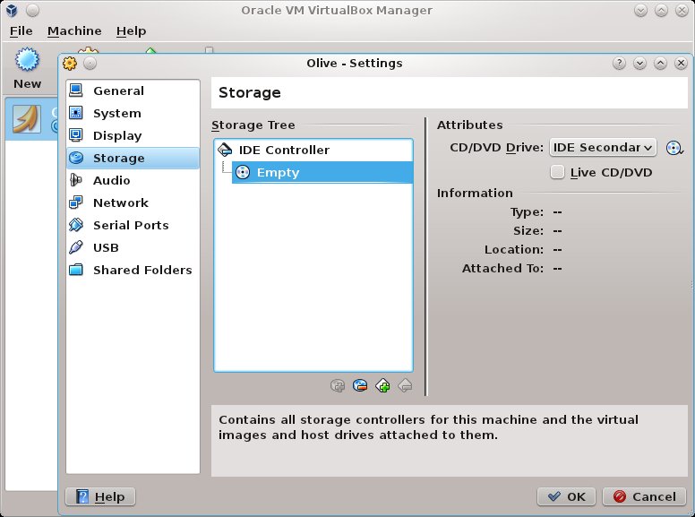Click the Display screen icon
The width and height of the screenshot is (695, 517).
pyautogui.click(x=76, y=135)
